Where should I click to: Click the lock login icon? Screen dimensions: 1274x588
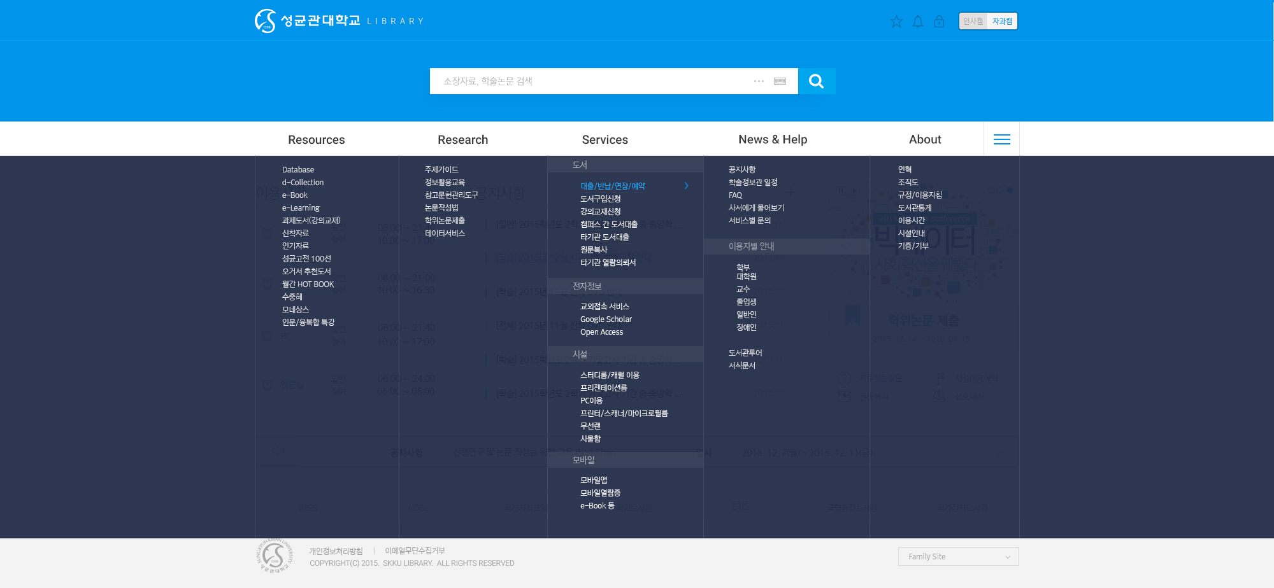point(939,22)
